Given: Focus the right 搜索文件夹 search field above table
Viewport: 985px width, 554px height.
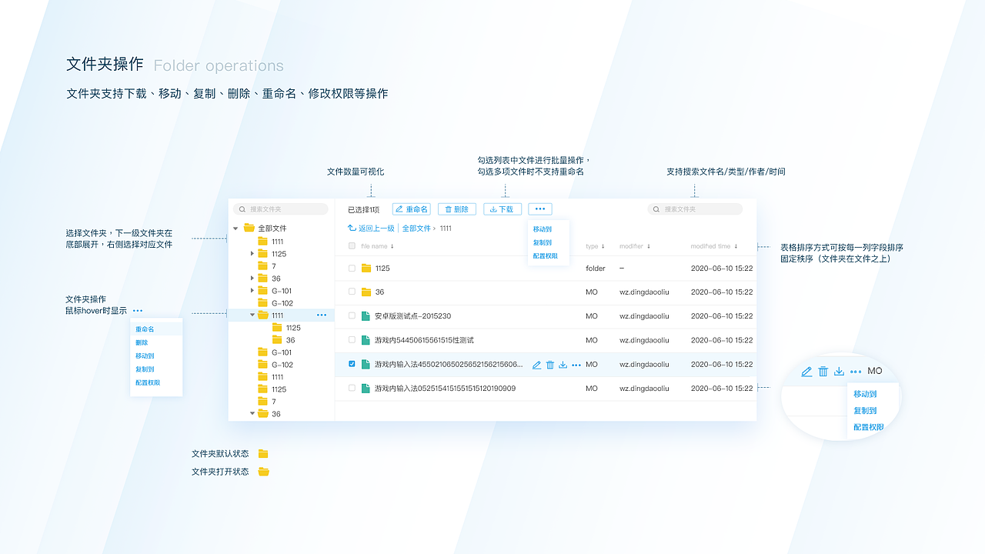Looking at the screenshot, I should pos(695,209).
